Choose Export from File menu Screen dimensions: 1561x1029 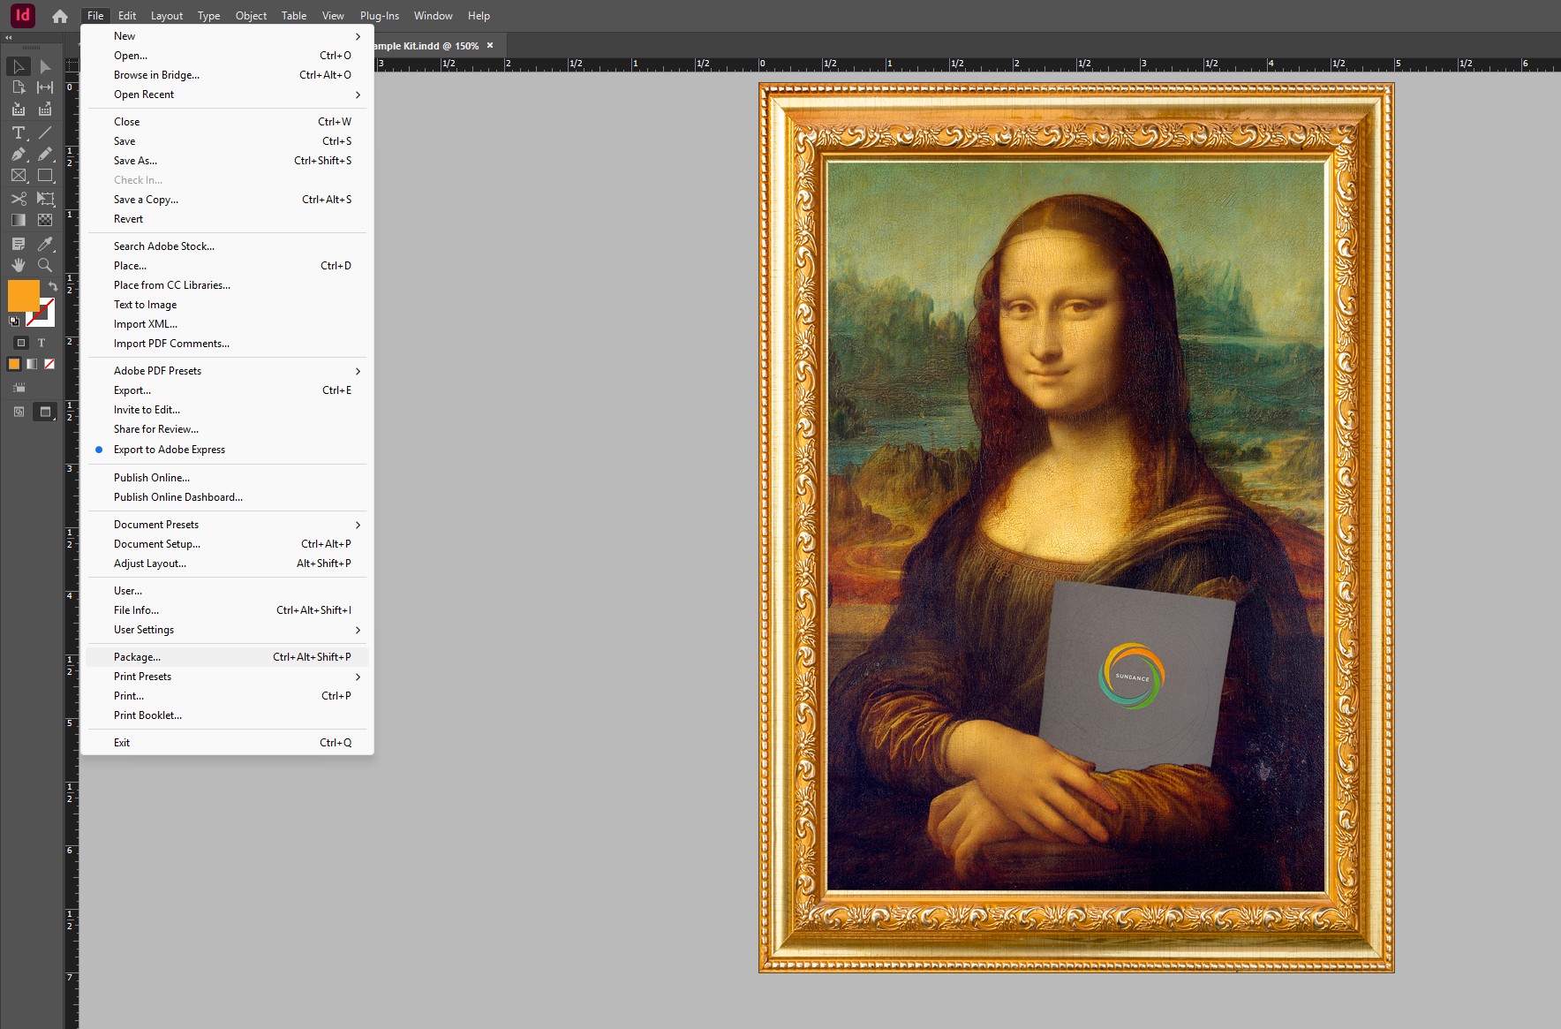pos(227,390)
